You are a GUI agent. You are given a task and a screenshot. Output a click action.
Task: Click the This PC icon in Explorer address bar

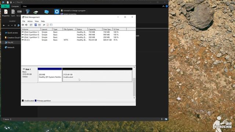click(x=18, y=25)
